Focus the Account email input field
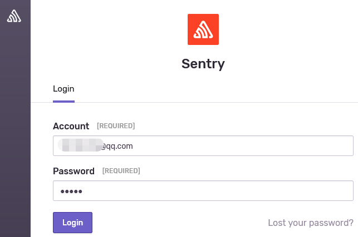 click(203, 146)
